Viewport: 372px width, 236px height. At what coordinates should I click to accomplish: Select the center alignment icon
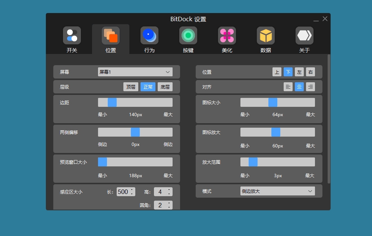click(299, 87)
